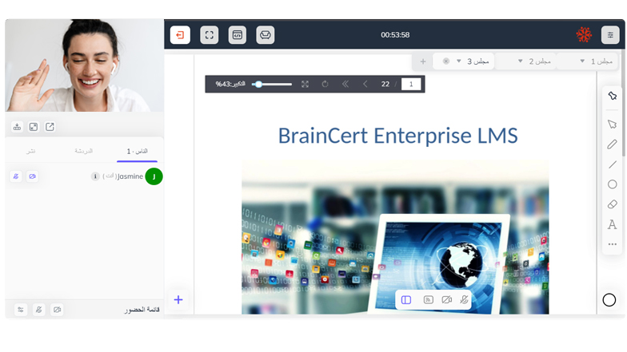This screenshot has height=352, width=627.
Task: Open more tools ellipsis menu
Action: click(613, 244)
